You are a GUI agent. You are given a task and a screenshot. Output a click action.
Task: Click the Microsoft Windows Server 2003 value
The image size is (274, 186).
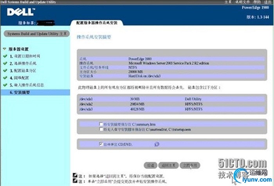point(169,63)
